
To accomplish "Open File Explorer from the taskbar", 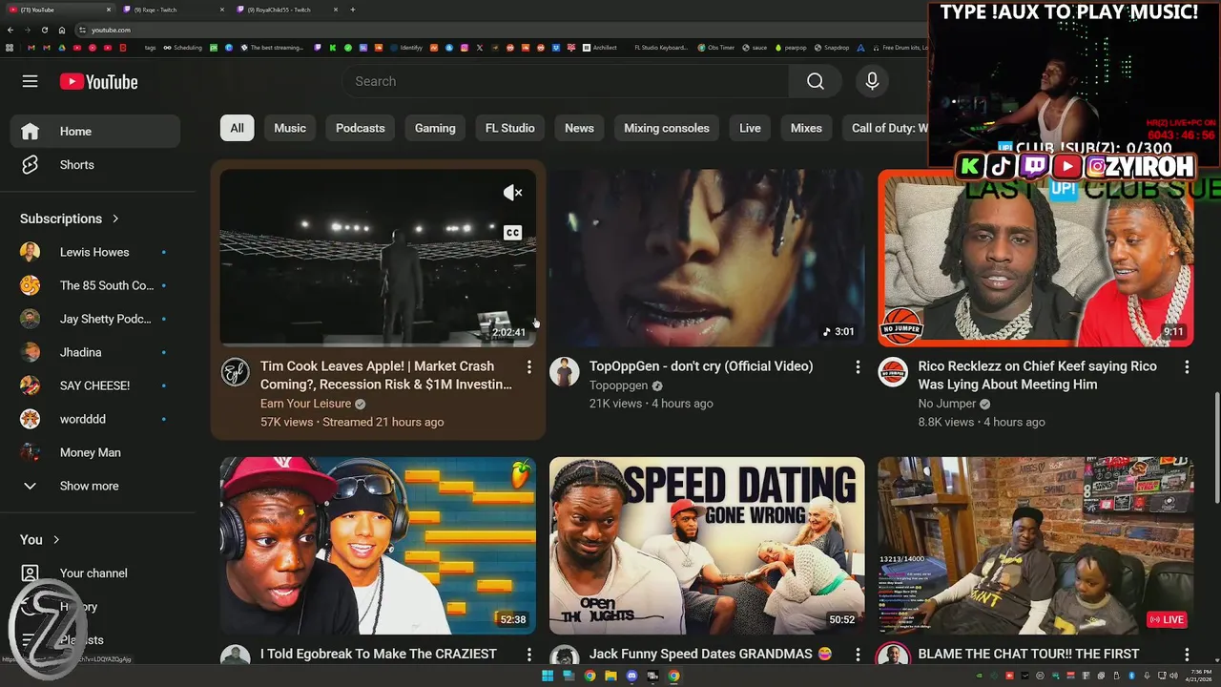I will coord(610,676).
